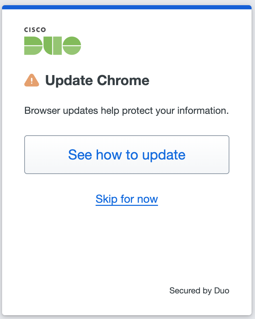Click the CISCO wordmark above the logo
Image resolution: width=255 pixels, height=319 pixels.
pos(35,30)
